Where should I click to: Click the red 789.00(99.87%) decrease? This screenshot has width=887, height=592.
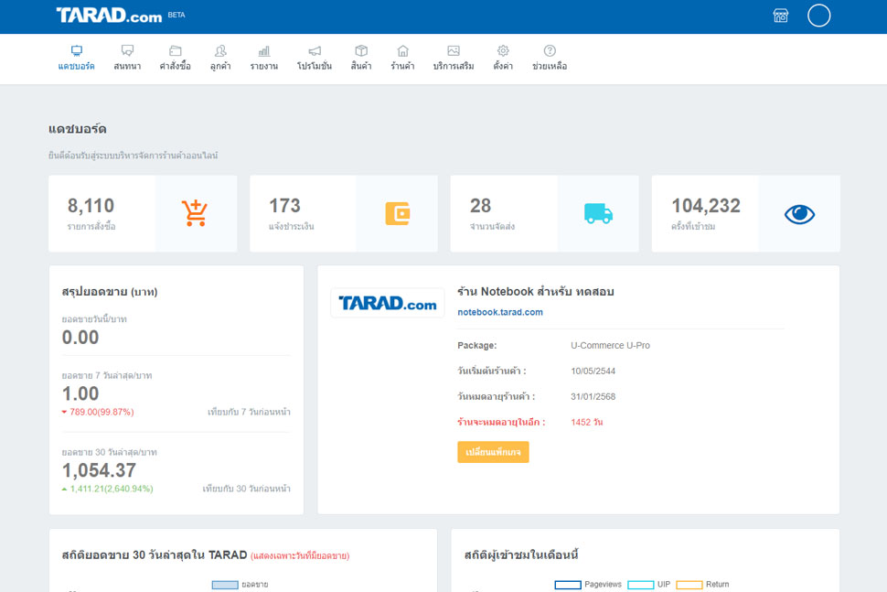[x=98, y=412]
